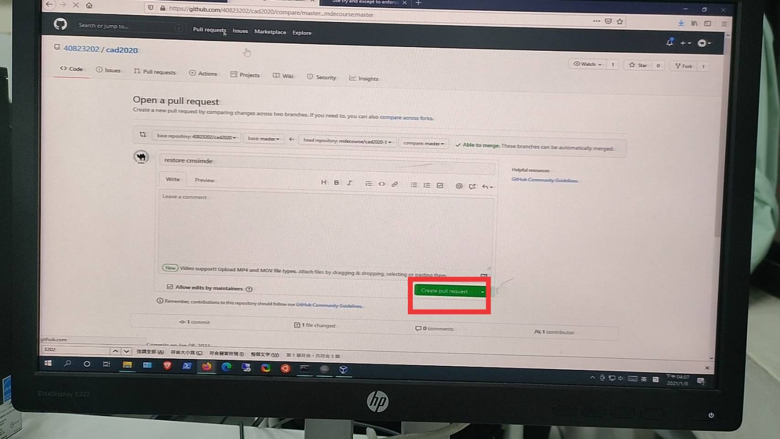The width and height of the screenshot is (780, 439).
Task: Add a link in comment editor
Action: [395, 184]
